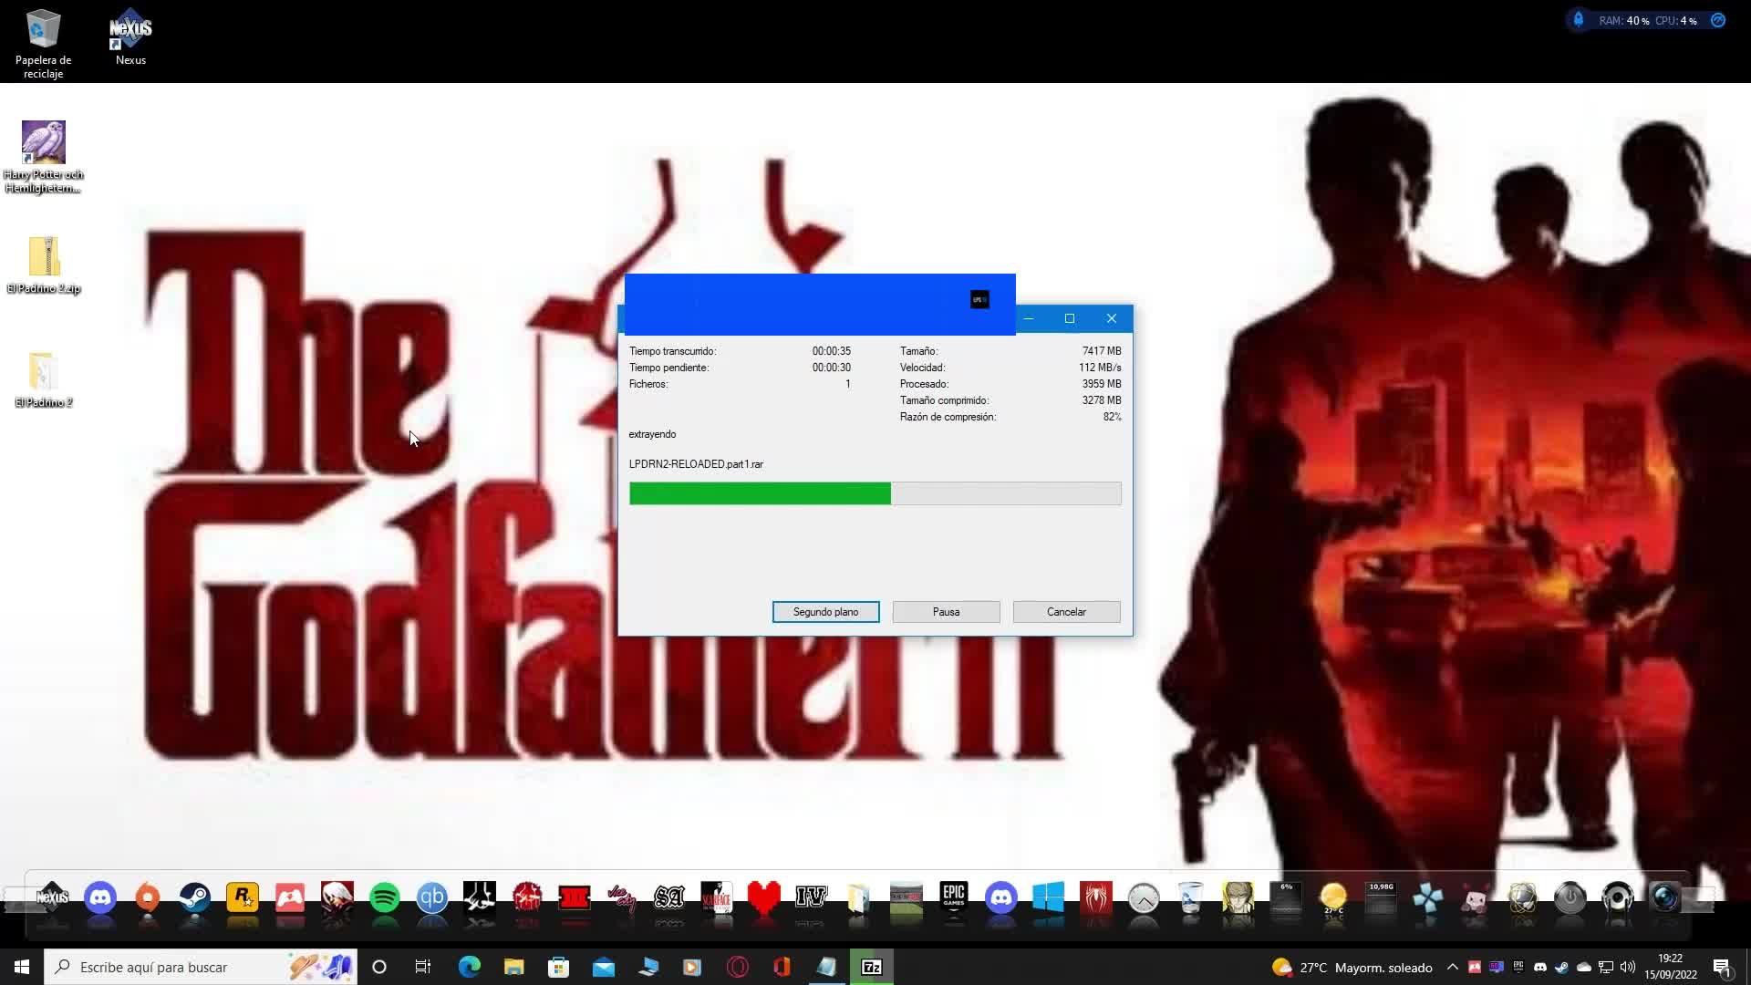Cancel extraction of LPDRN2-RELOADED.part1.rar
The image size is (1751, 985).
[1066, 612]
